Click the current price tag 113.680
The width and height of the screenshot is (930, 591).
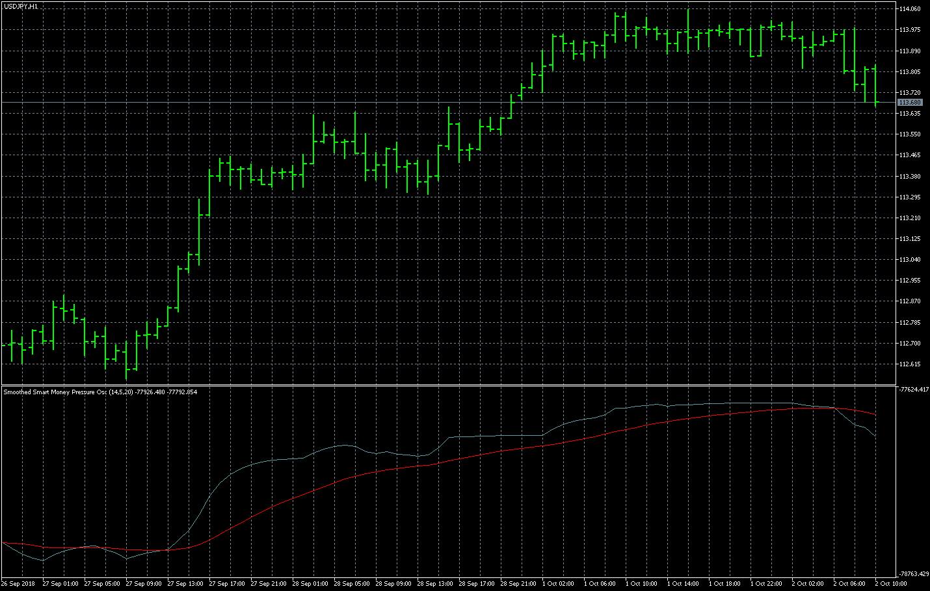[909, 103]
